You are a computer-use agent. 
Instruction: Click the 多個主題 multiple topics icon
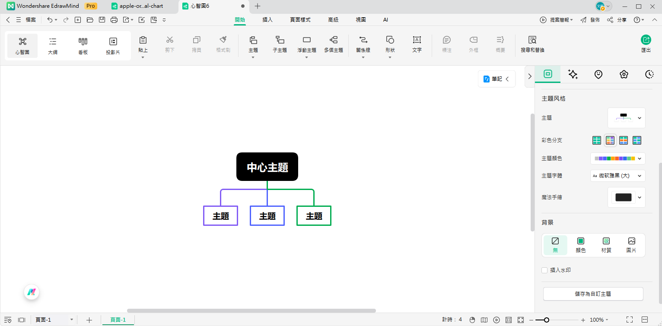[x=333, y=40]
